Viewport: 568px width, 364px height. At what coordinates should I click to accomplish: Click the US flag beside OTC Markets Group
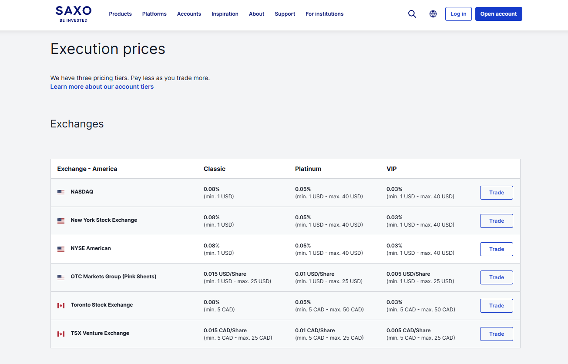[61, 277]
